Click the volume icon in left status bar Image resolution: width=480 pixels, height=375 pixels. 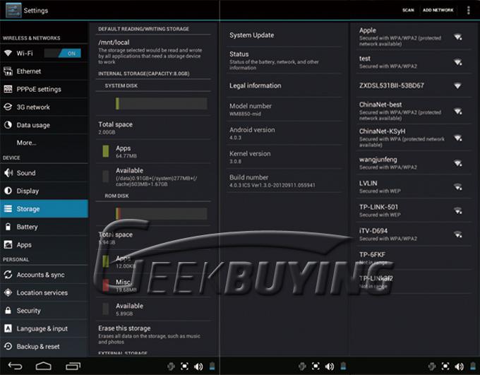(198, 367)
